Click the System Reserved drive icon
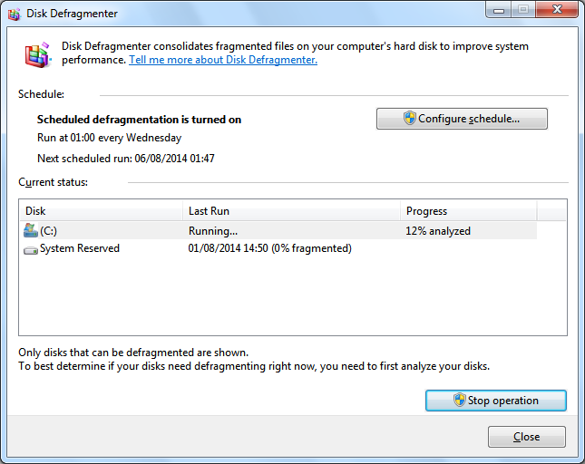 point(30,248)
